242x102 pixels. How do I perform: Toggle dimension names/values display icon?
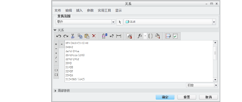(x=104, y=36)
